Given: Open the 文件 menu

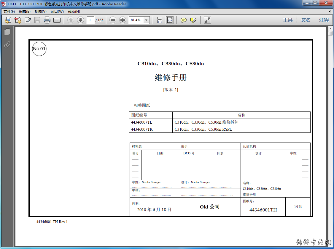Looking at the screenshot, I should [x=9, y=12].
